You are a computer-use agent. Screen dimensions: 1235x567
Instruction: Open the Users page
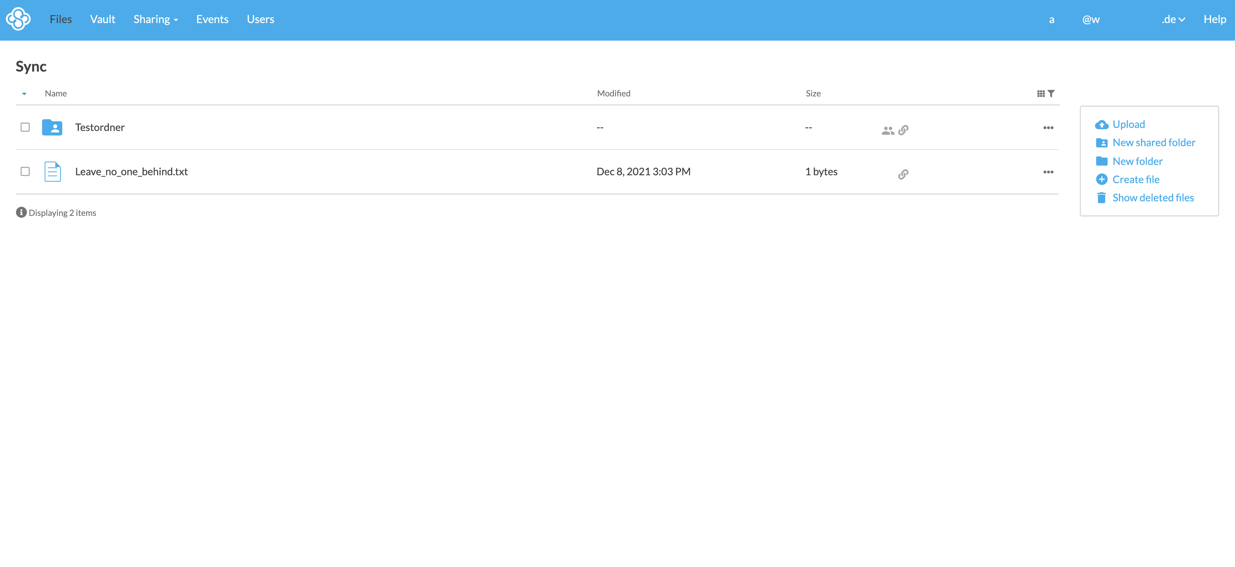pos(260,19)
